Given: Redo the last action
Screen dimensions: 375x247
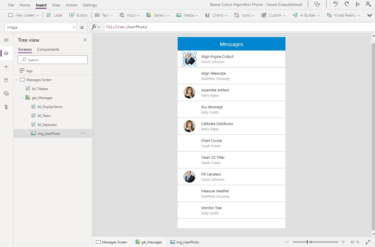Looking at the screenshot, I should (347, 4).
